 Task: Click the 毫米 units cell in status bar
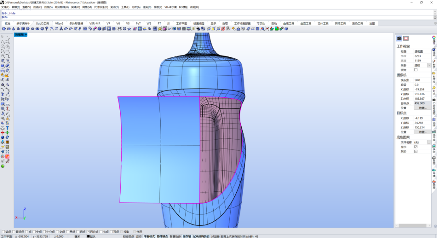pos(77,236)
